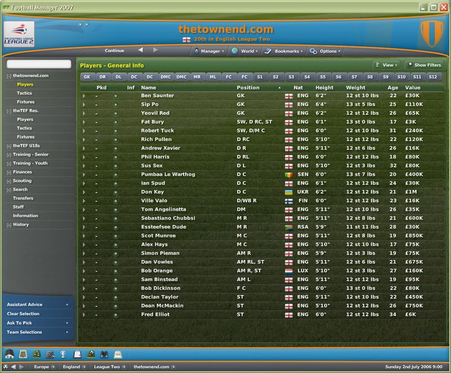The image size is (451, 373).
Task: Click the football icon in the status bar
Action: point(6,367)
